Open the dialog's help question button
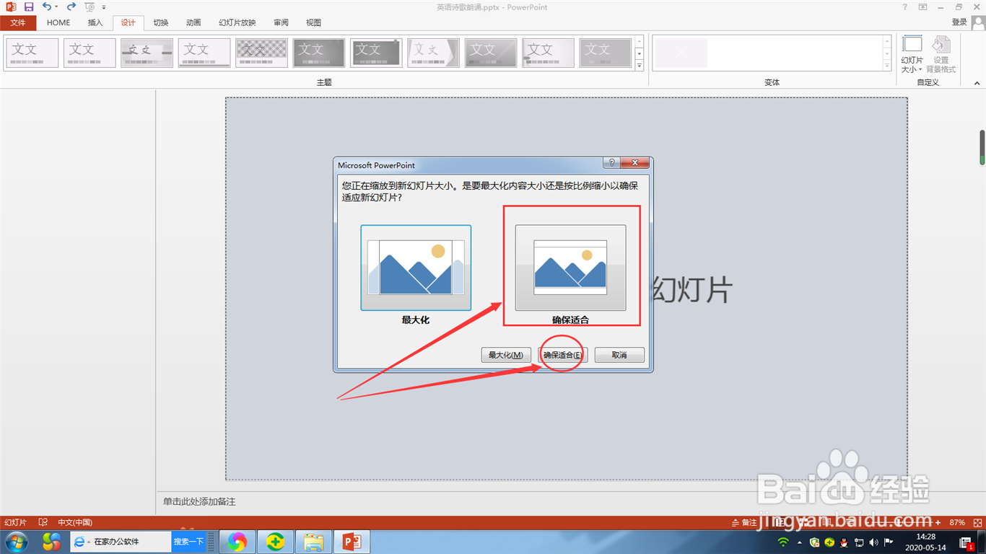986x554 pixels. pyautogui.click(x=611, y=164)
